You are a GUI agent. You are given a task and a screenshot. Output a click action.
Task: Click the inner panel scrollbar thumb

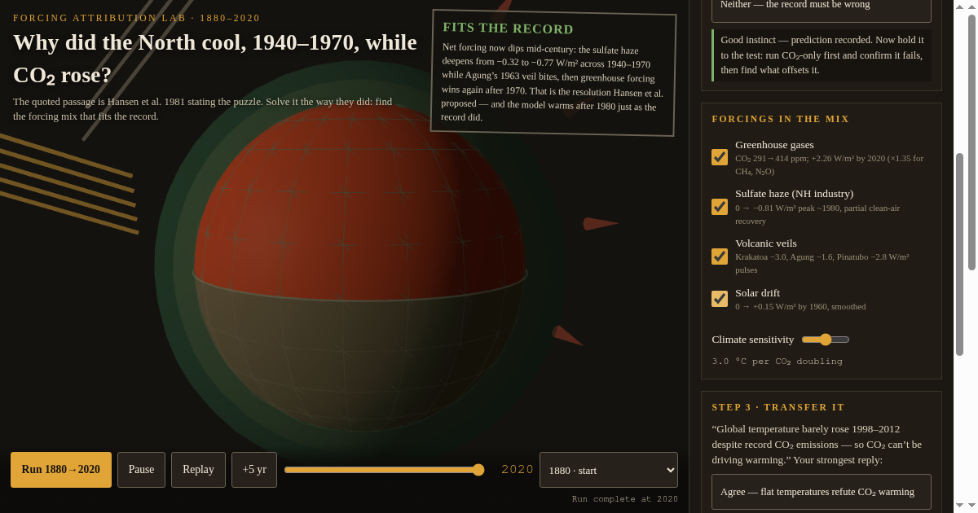tap(959, 254)
